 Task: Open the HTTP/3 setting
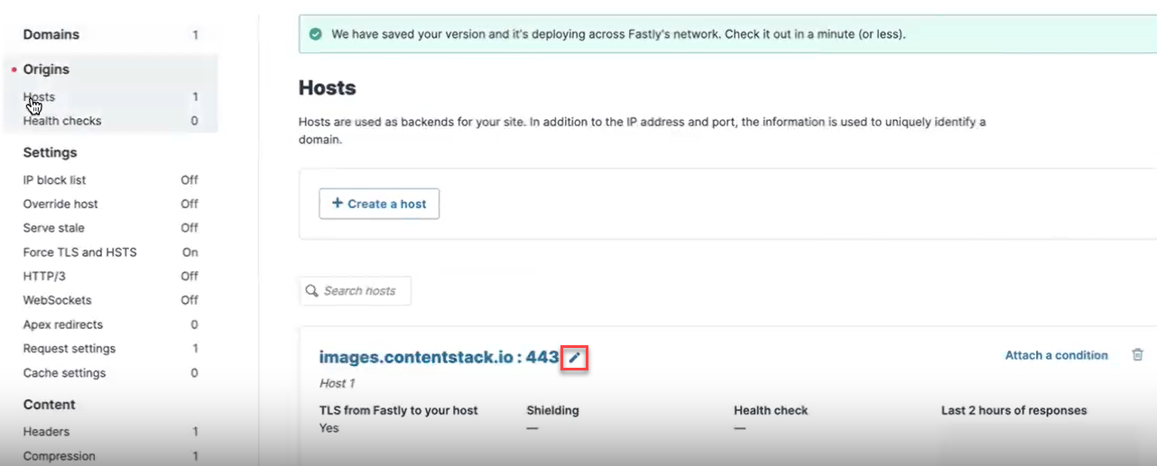point(44,276)
